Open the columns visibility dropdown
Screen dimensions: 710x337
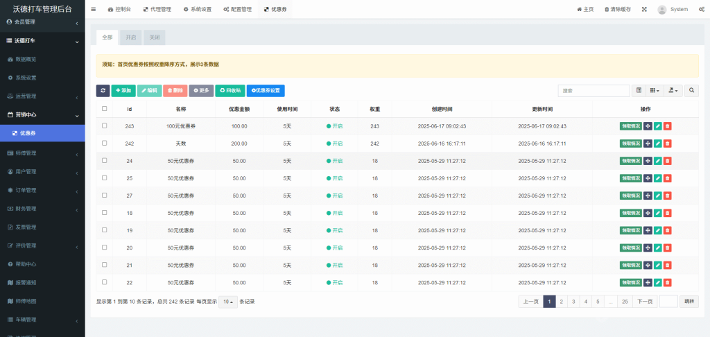point(654,91)
